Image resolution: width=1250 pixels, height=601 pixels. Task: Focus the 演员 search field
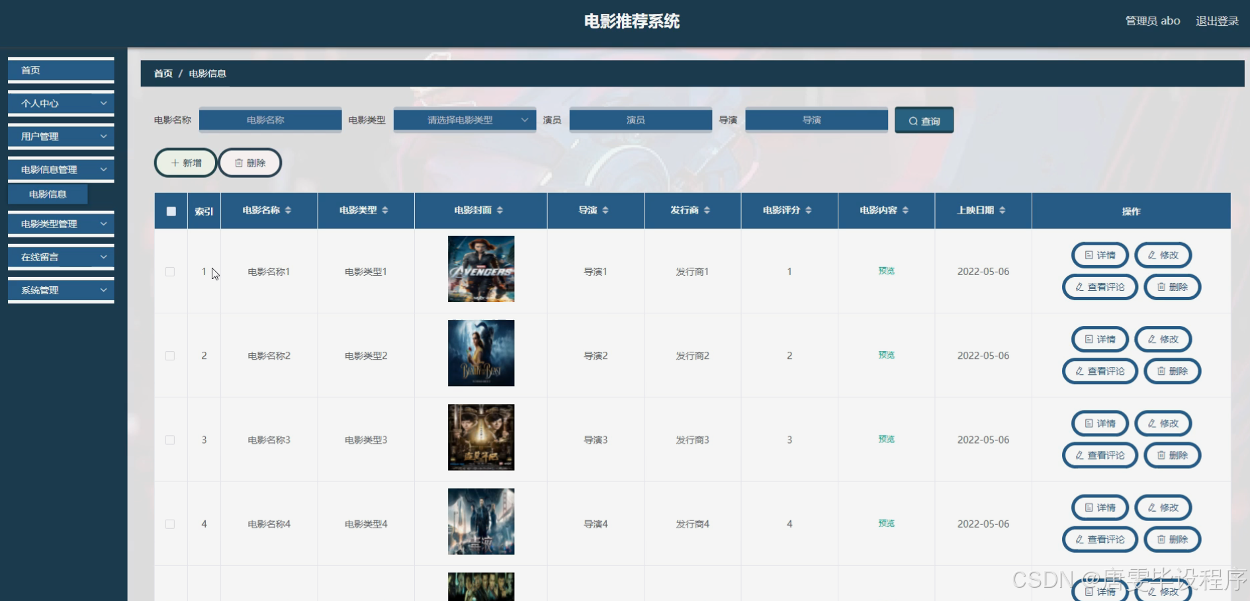tap(641, 120)
